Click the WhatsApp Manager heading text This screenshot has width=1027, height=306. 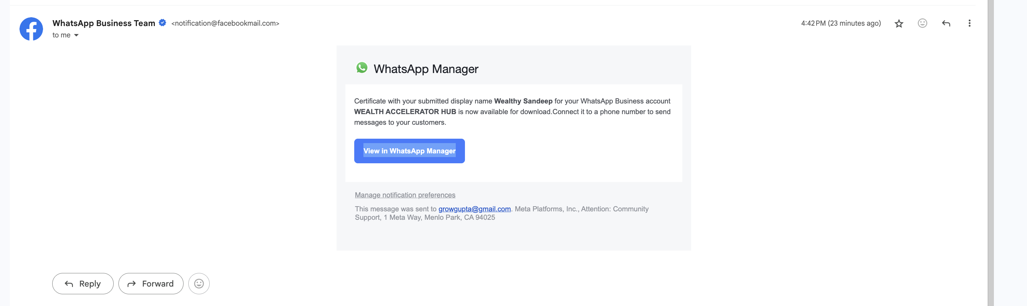tap(425, 69)
